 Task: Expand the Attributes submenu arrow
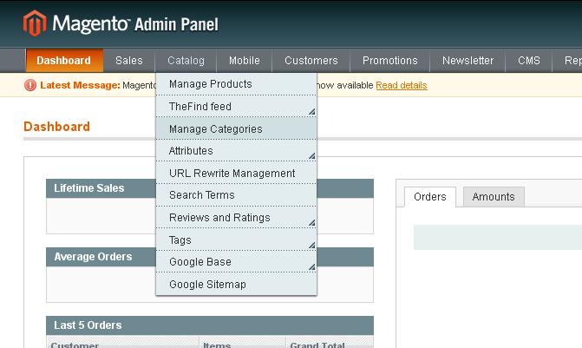[311, 156]
